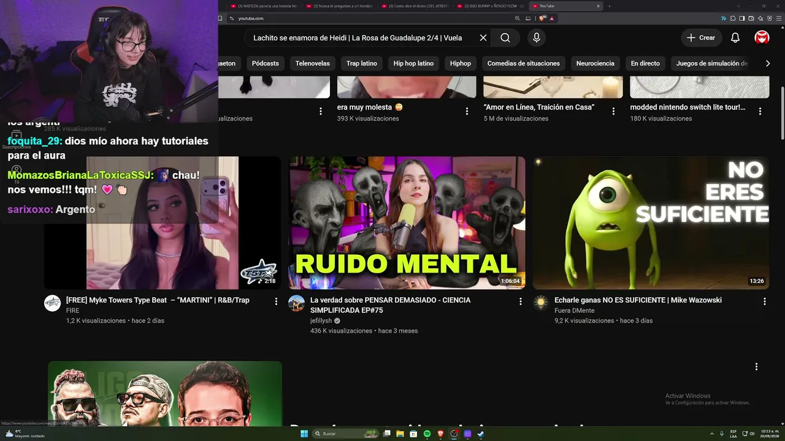Open Windows Start menu
The width and height of the screenshot is (785, 441).
pos(304,434)
